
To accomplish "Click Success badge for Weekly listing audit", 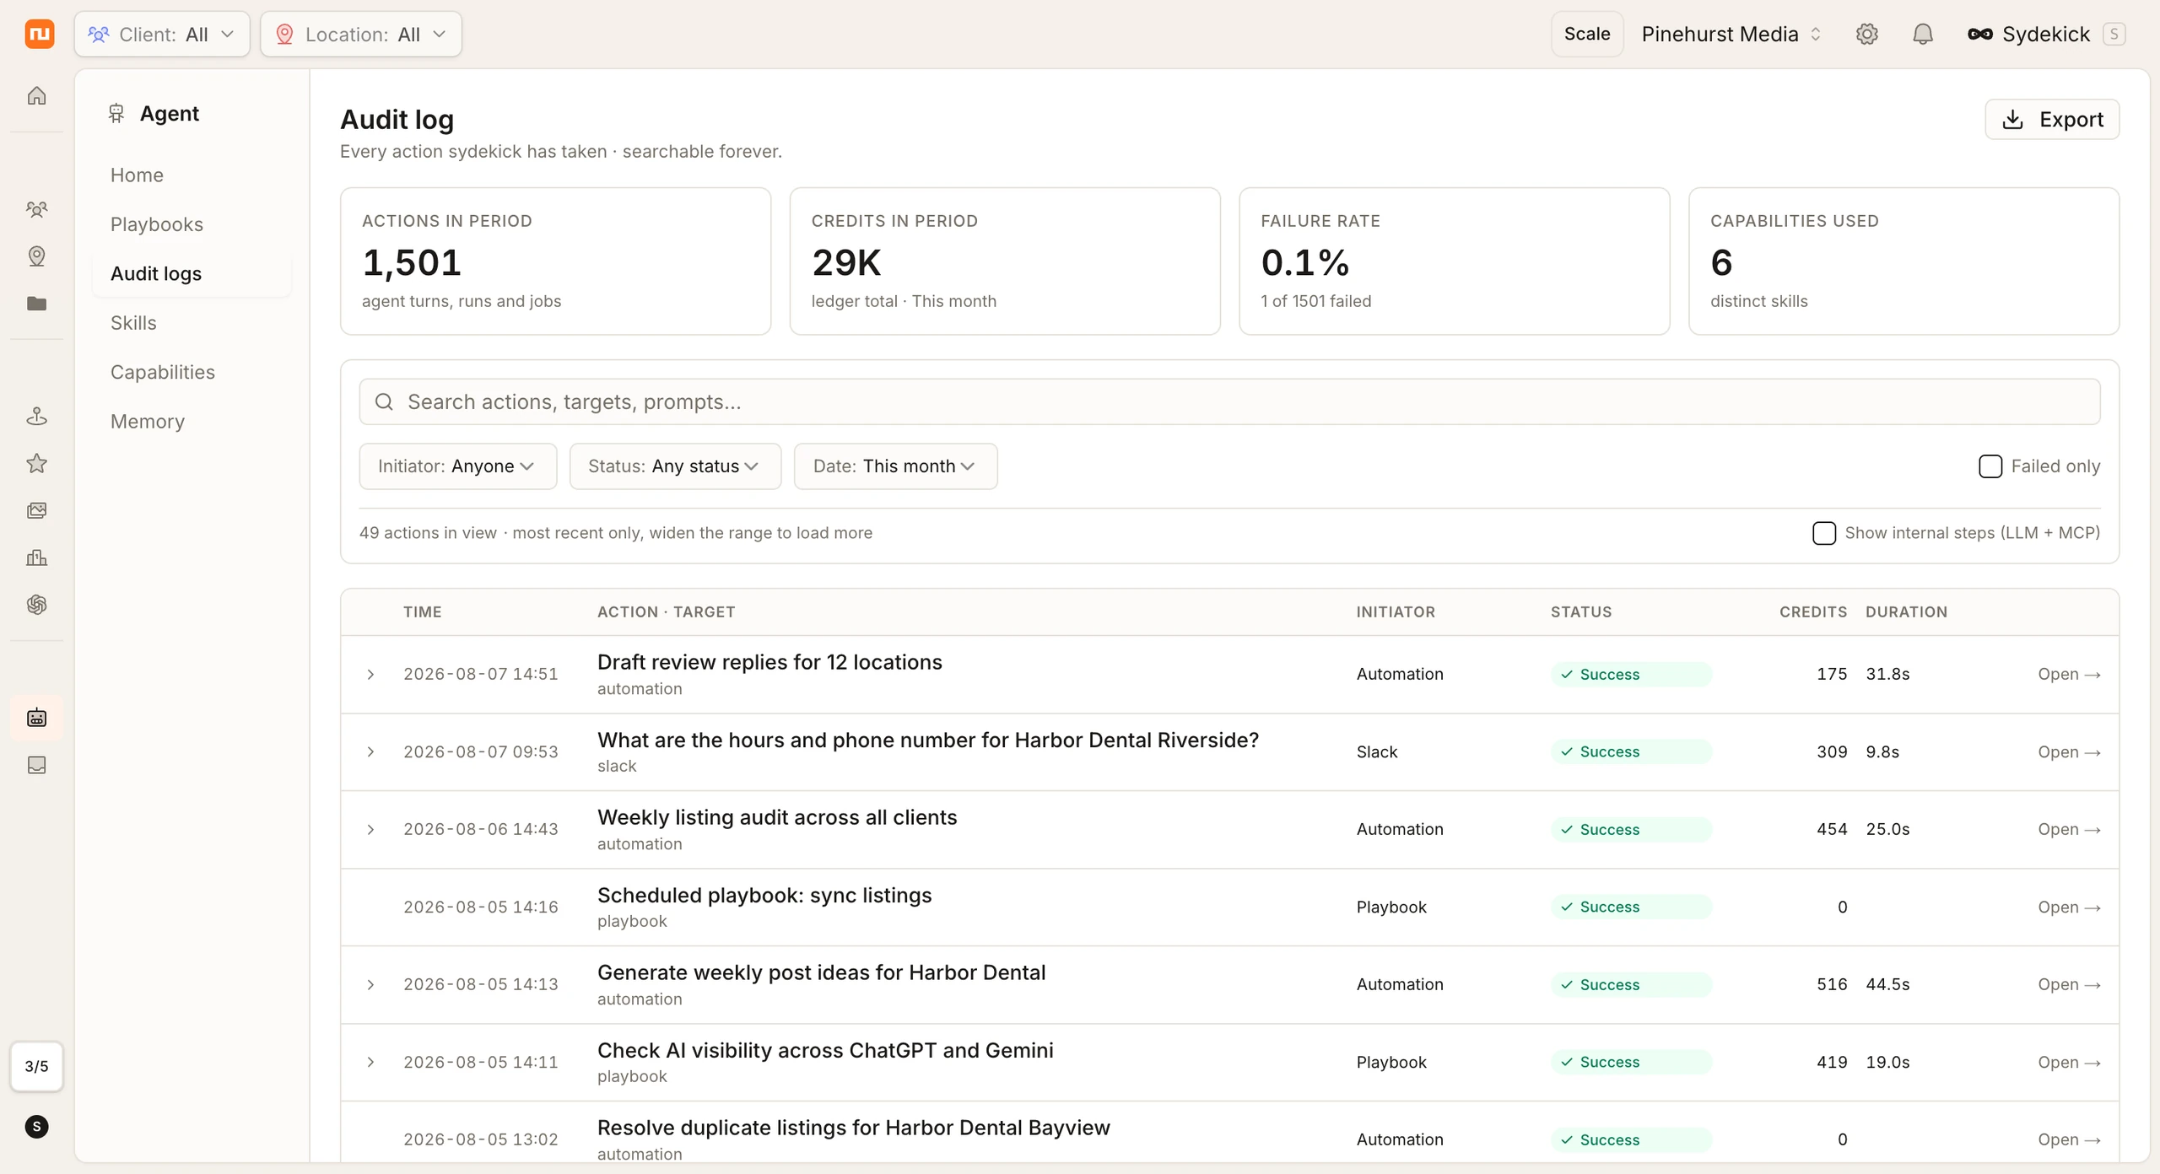I will (x=1631, y=829).
